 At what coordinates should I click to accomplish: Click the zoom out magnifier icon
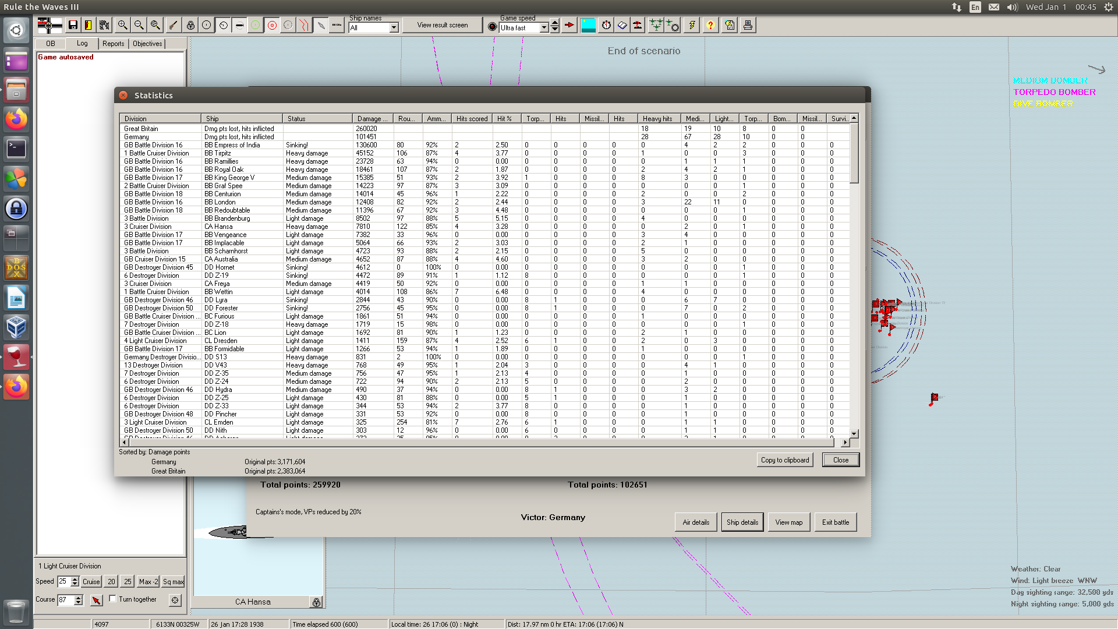click(x=139, y=25)
